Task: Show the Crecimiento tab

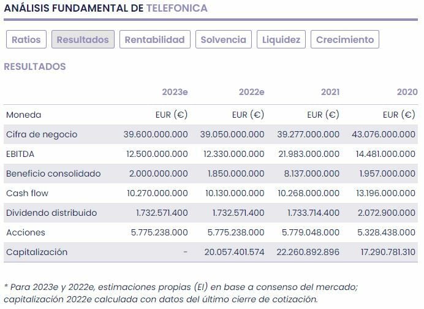Action: [345, 40]
